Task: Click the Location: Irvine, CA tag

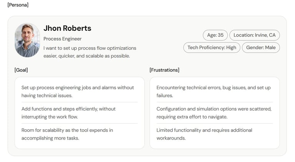Action: tap(254, 35)
